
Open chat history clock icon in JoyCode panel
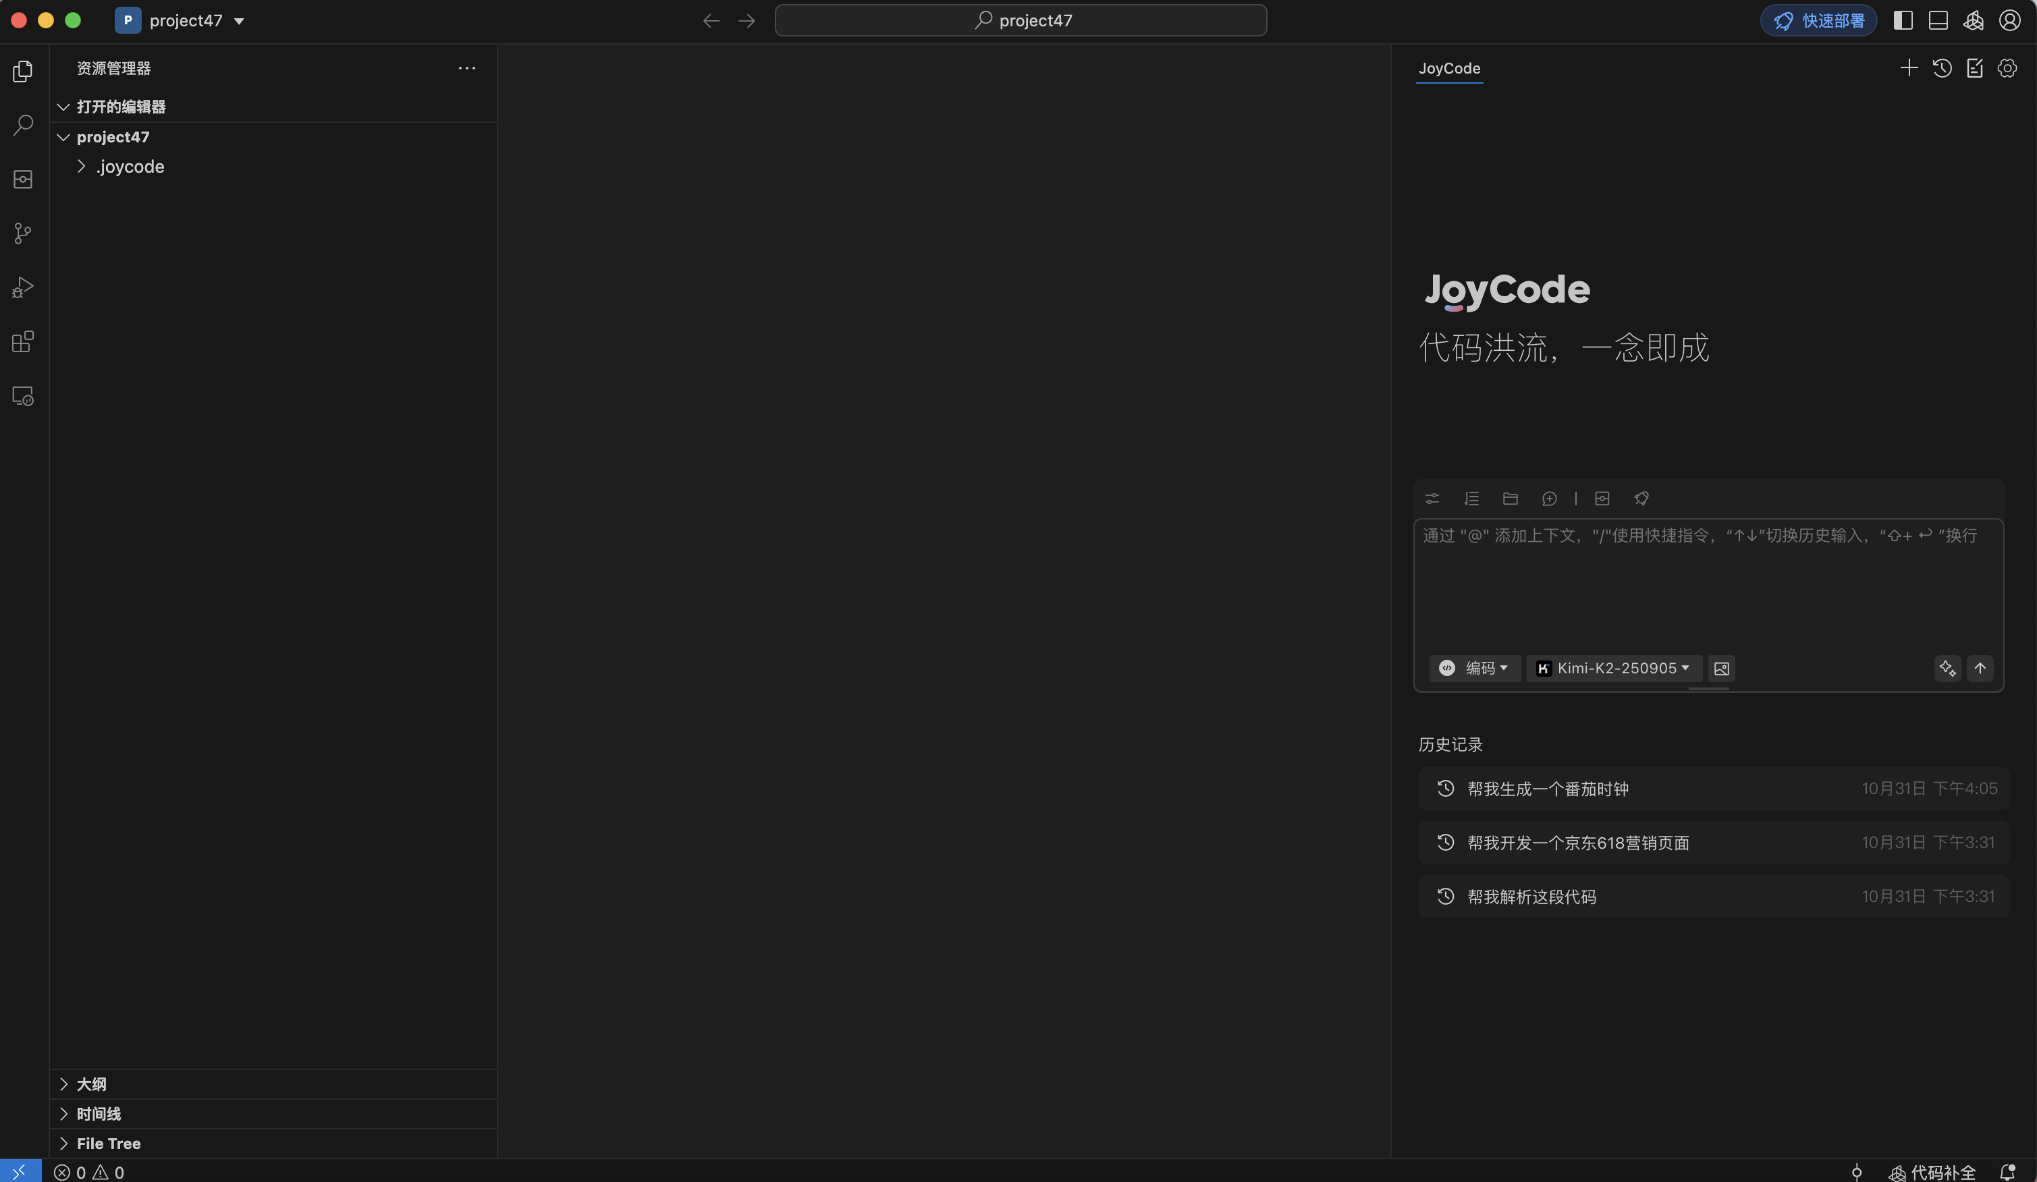[1943, 68]
